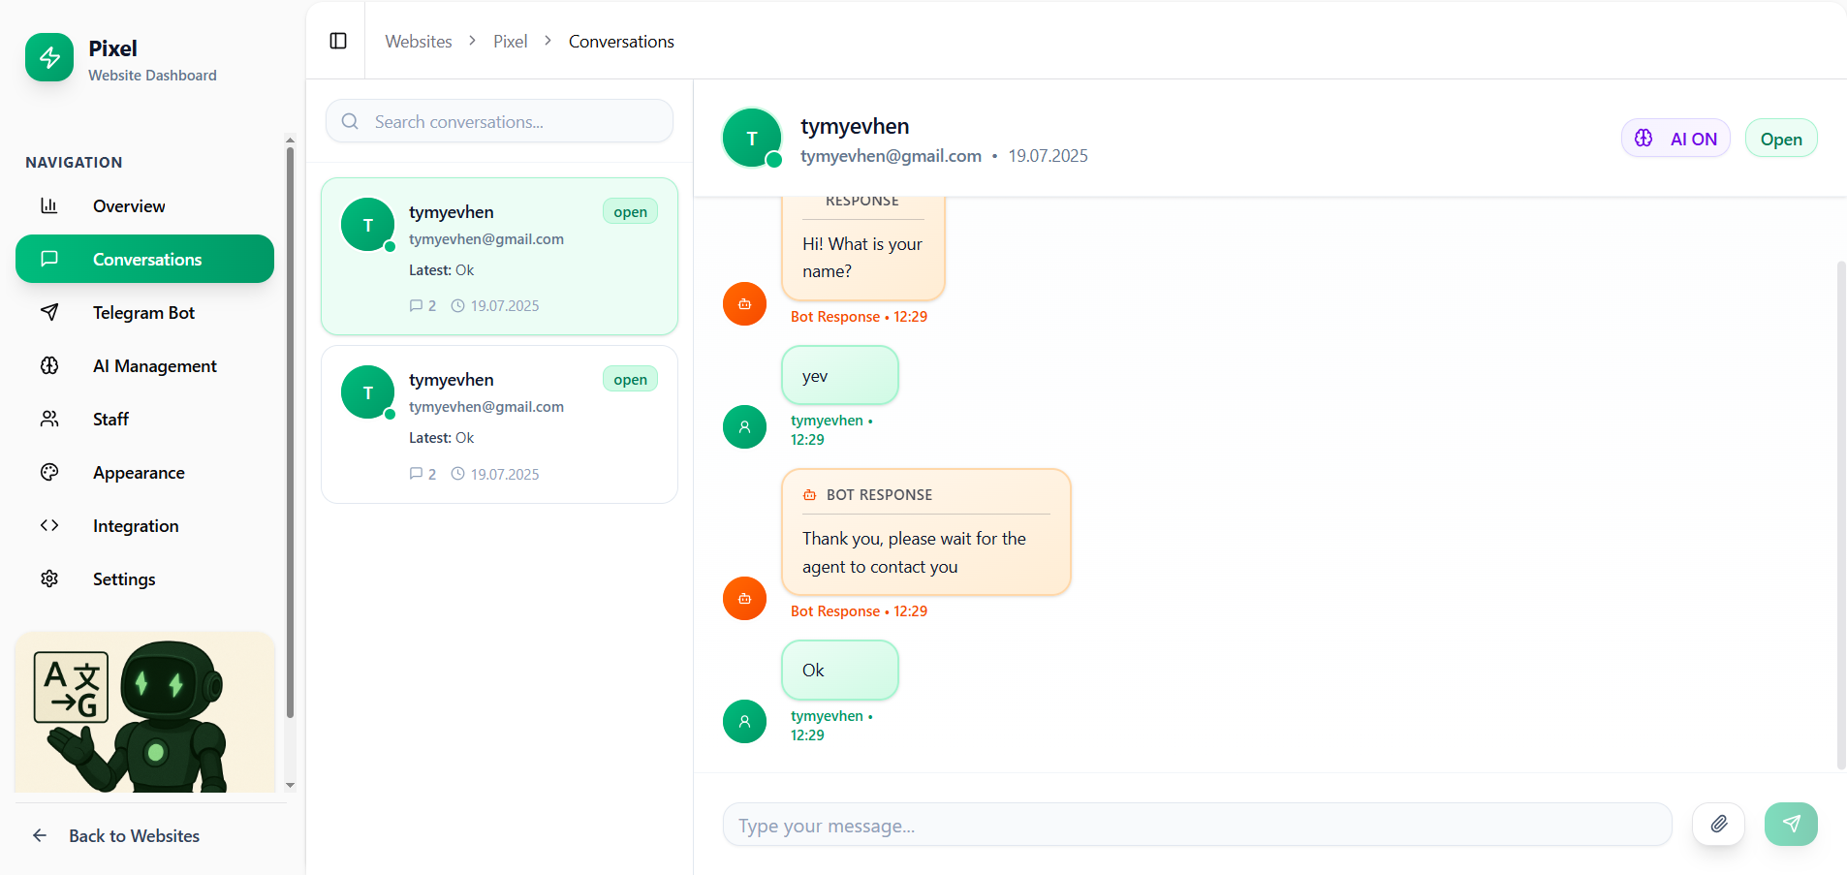1847x875 pixels.
Task: Click the Appearance palette icon
Action: (49, 472)
